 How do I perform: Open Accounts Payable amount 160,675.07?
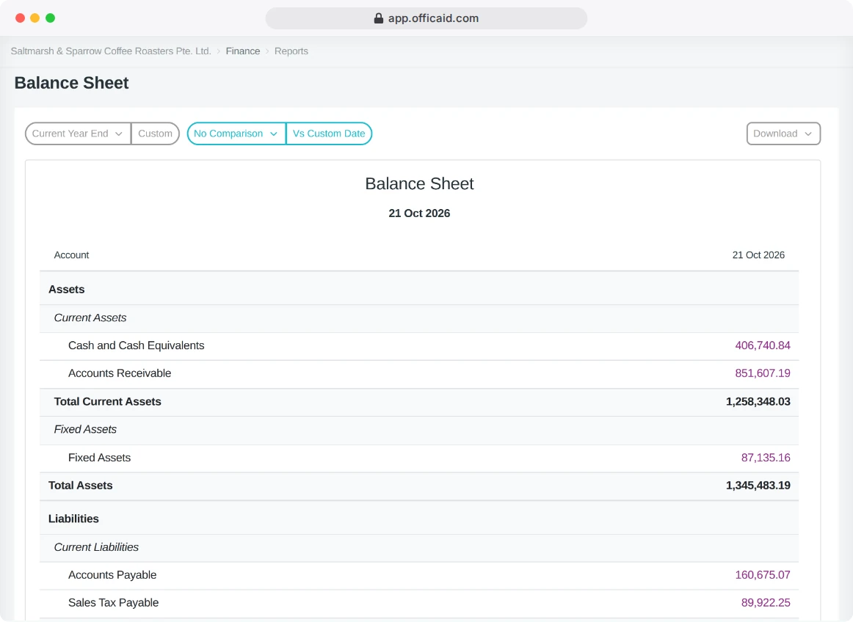762,575
